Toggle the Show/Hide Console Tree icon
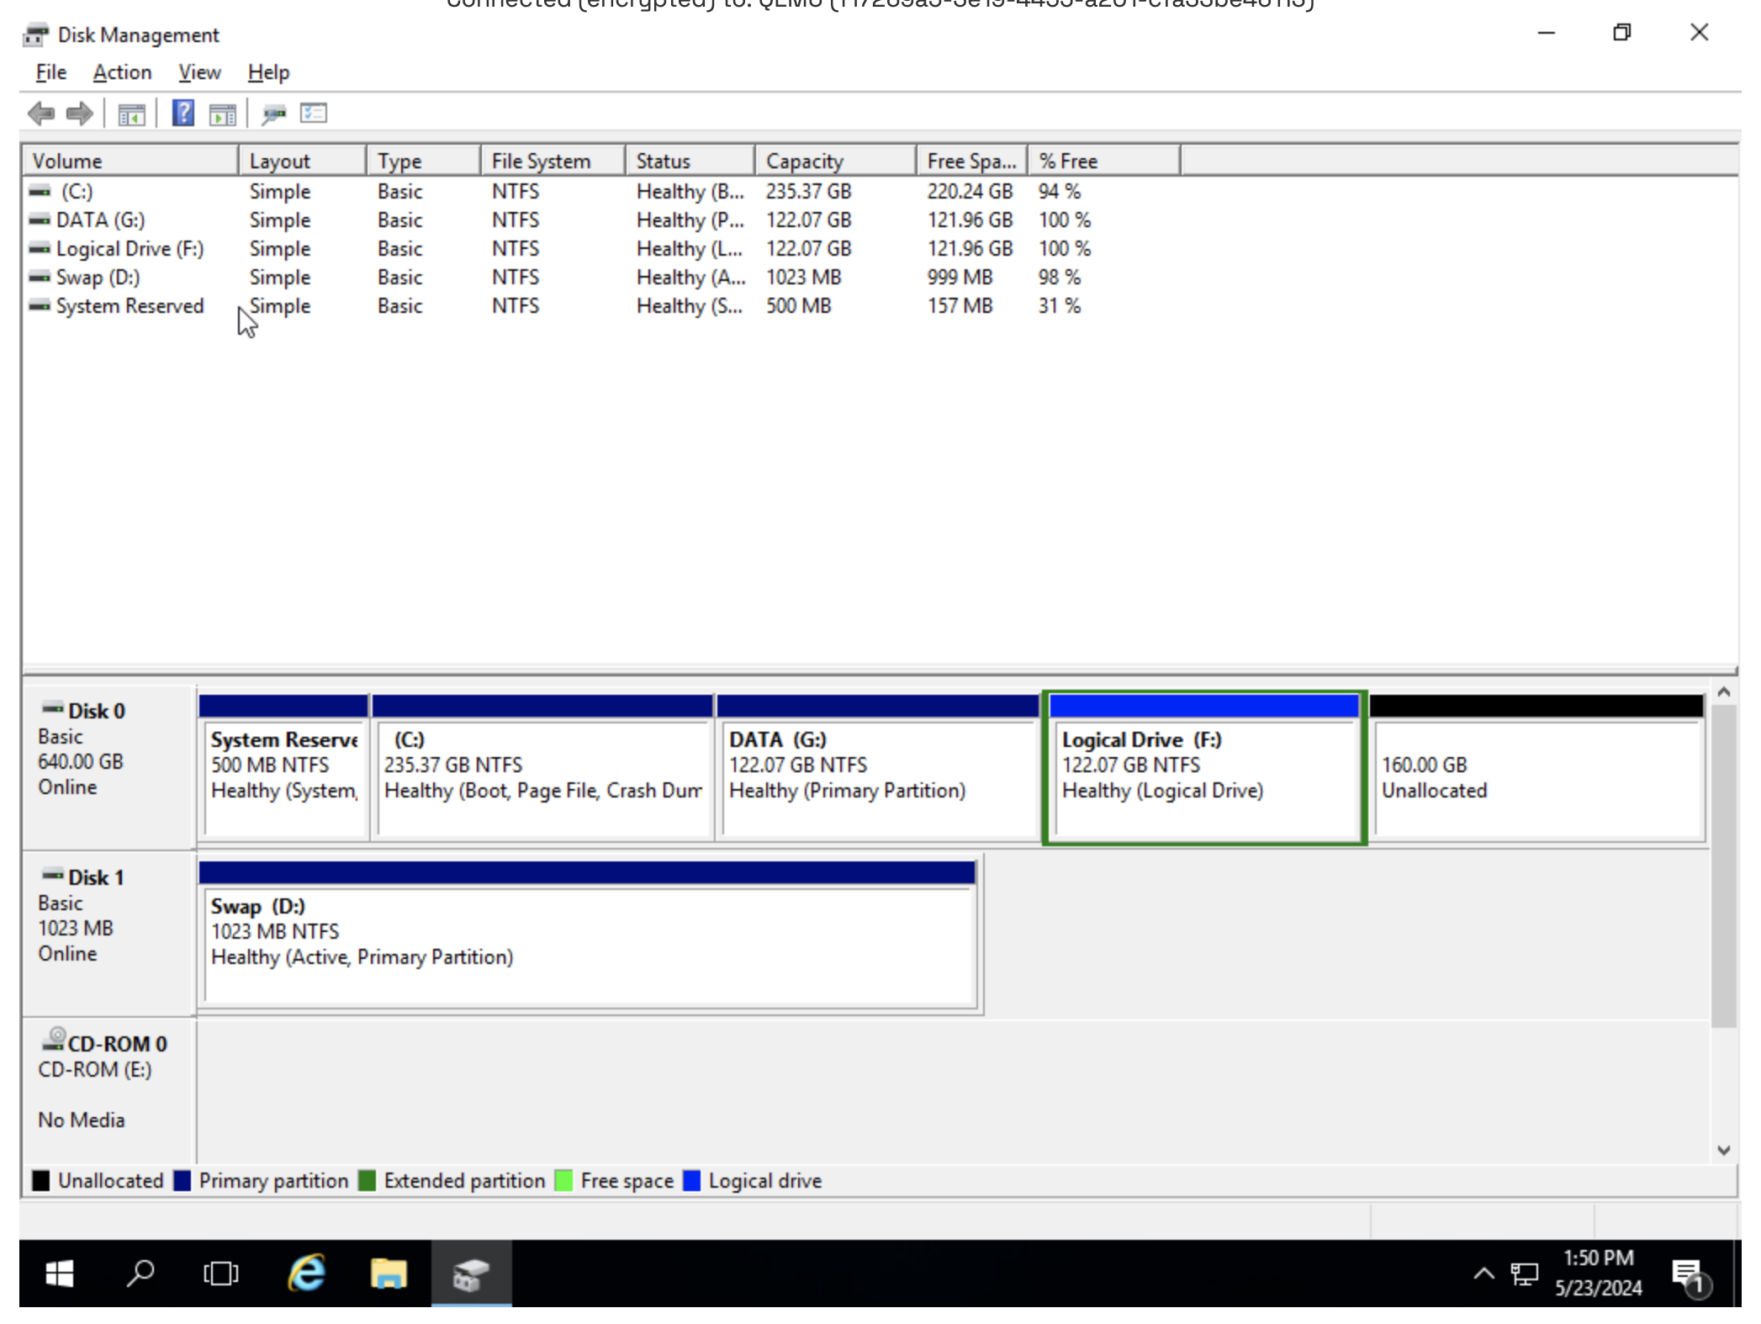This screenshot has width=1761, height=1324. 131,114
